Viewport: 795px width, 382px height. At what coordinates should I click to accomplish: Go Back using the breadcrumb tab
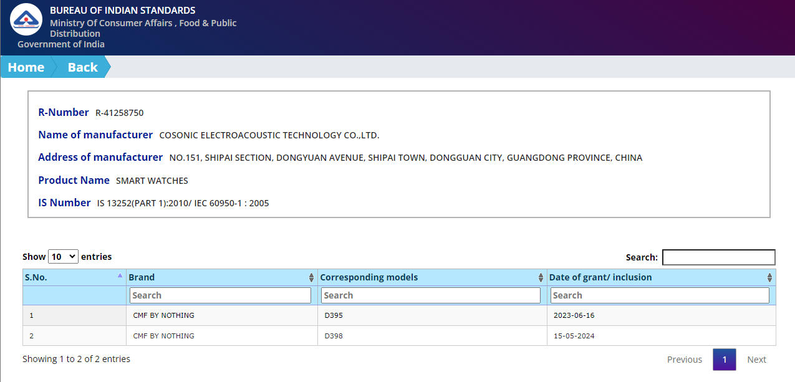(x=82, y=67)
